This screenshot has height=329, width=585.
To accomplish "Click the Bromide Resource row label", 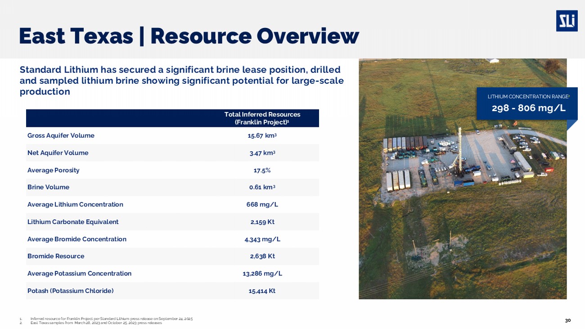I will coord(56,256).
